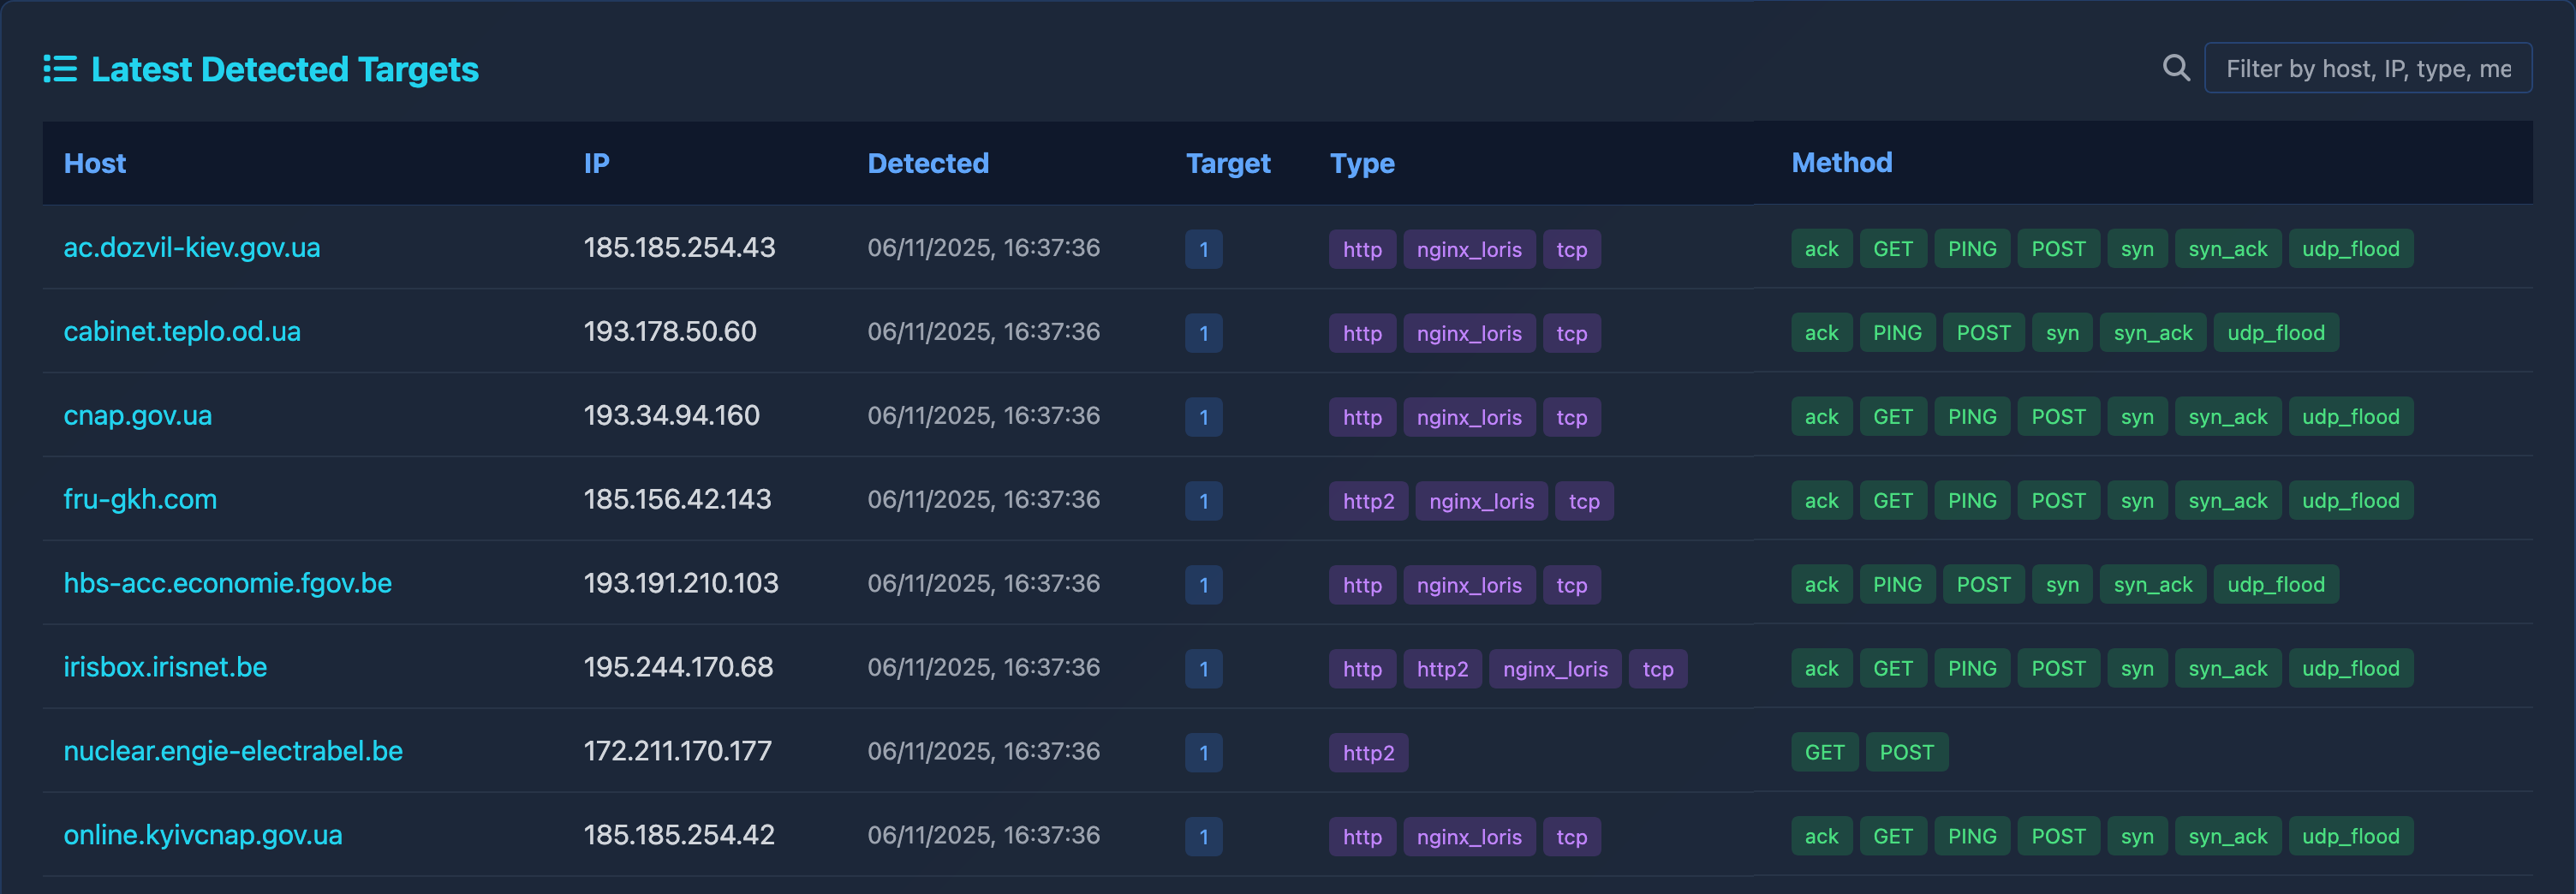Viewport: 2576px width, 894px height.
Task: Open the ac.dozvil-kiev.gov.ua host link
Action: [192, 248]
